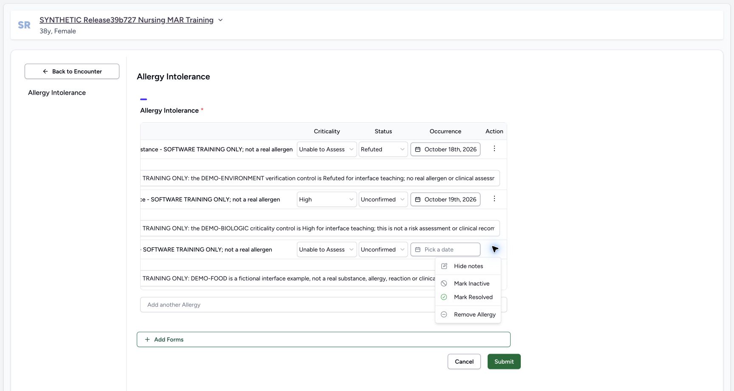Viewport: 734px width, 391px height.
Task: Click calendar icon in Pick a date field
Action: click(418, 250)
